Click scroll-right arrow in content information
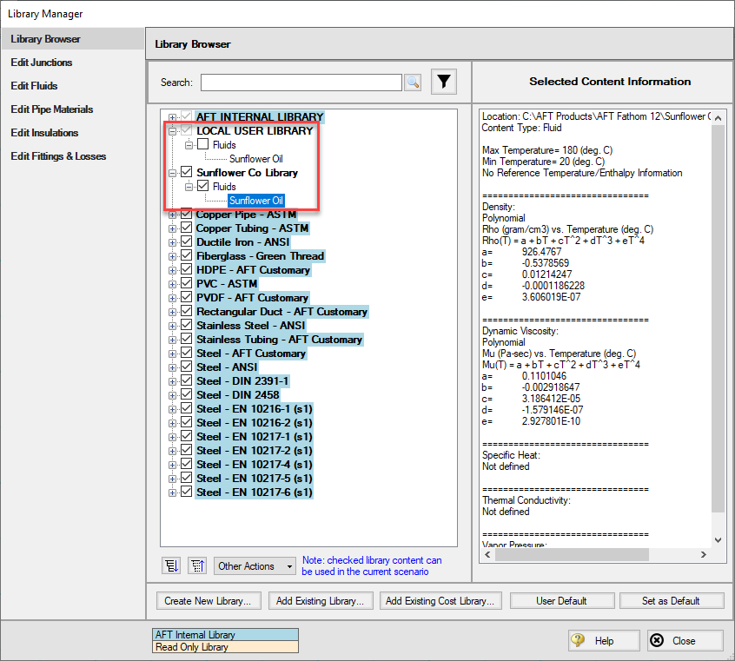This screenshot has width=735, height=661. tap(704, 554)
